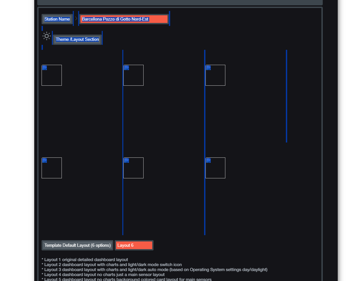
Task: Open top-row left layout preview image
Action: pos(52,75)
